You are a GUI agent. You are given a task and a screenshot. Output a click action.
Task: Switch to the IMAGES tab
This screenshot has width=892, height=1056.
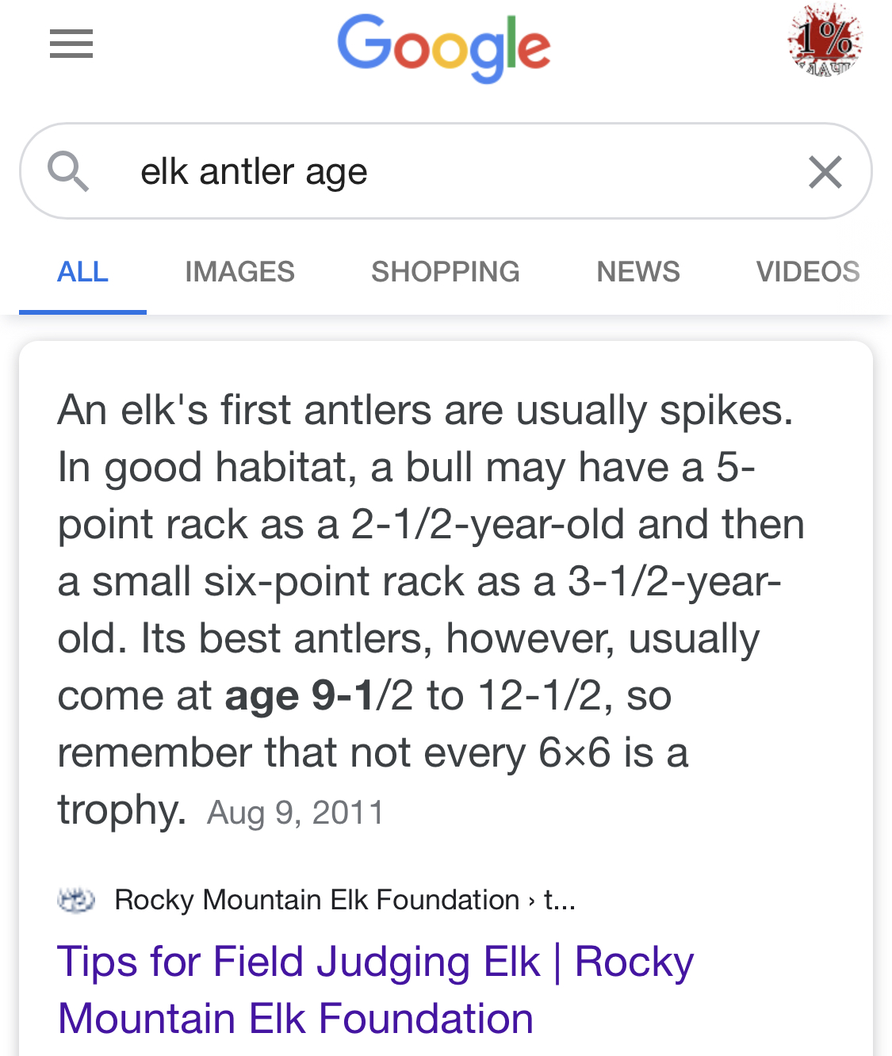pyautogui.click(x=239, y=272)
